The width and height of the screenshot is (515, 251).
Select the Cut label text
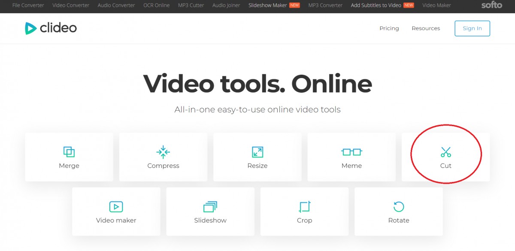pyautogui.click(x=446, y=166)
